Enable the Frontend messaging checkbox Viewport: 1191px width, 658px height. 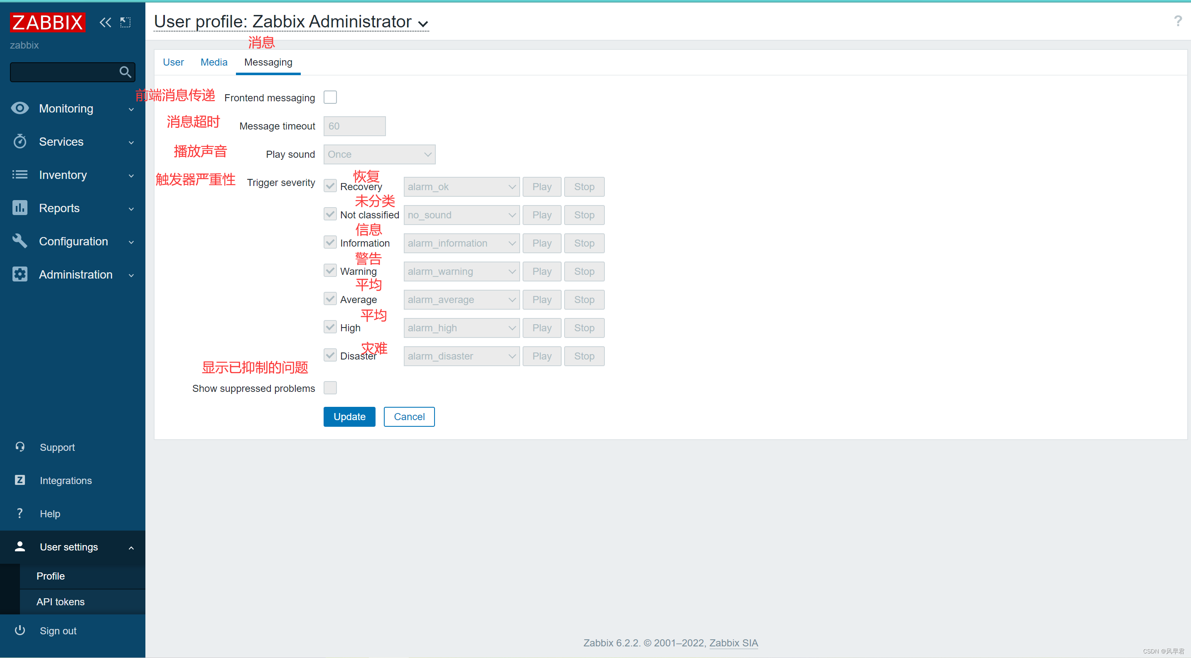click(x=330, y=98)
